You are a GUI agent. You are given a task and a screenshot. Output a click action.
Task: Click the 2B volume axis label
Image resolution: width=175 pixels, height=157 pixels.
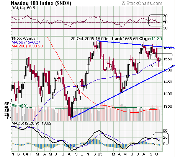pos(7,114)
